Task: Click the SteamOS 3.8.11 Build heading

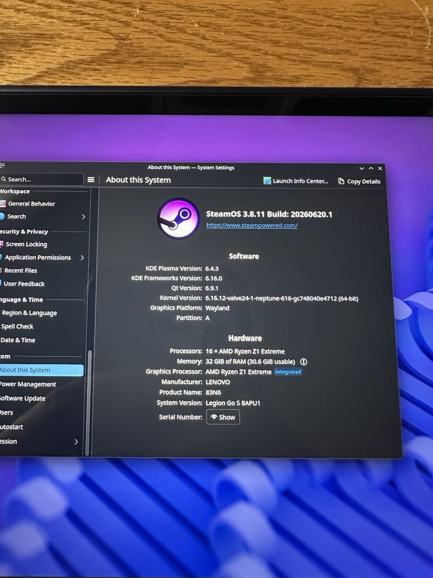Action: click(269, 214)
